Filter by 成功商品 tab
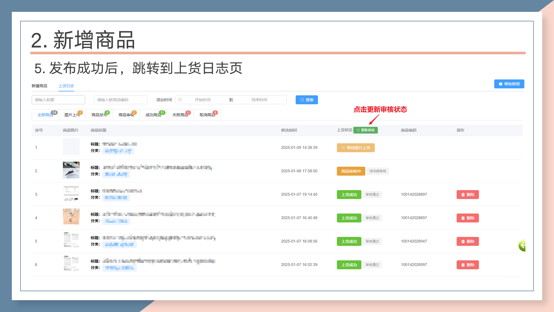The image size is (554, 312). click(153, 115)
